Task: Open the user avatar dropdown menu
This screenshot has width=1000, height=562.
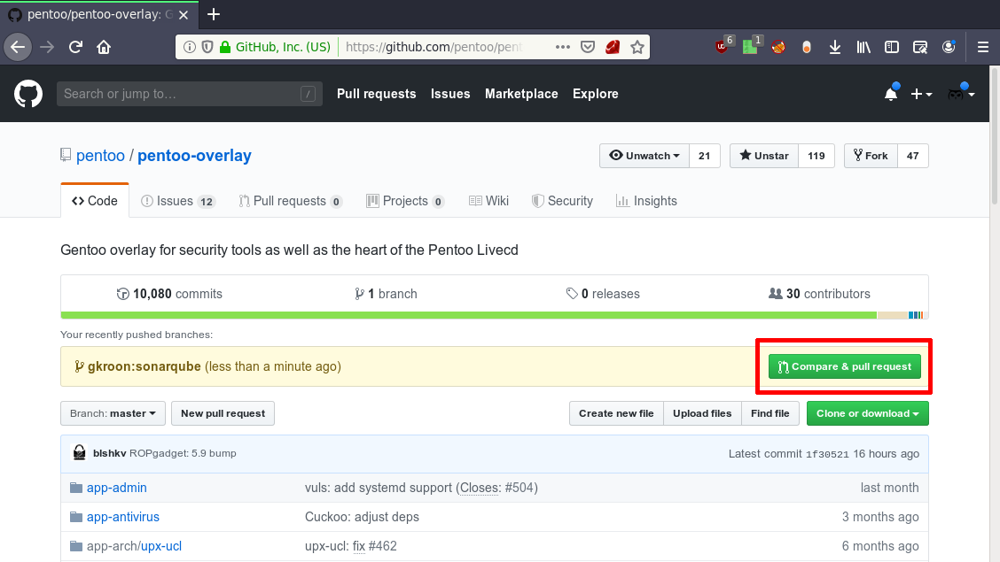Action: (960, 94)
